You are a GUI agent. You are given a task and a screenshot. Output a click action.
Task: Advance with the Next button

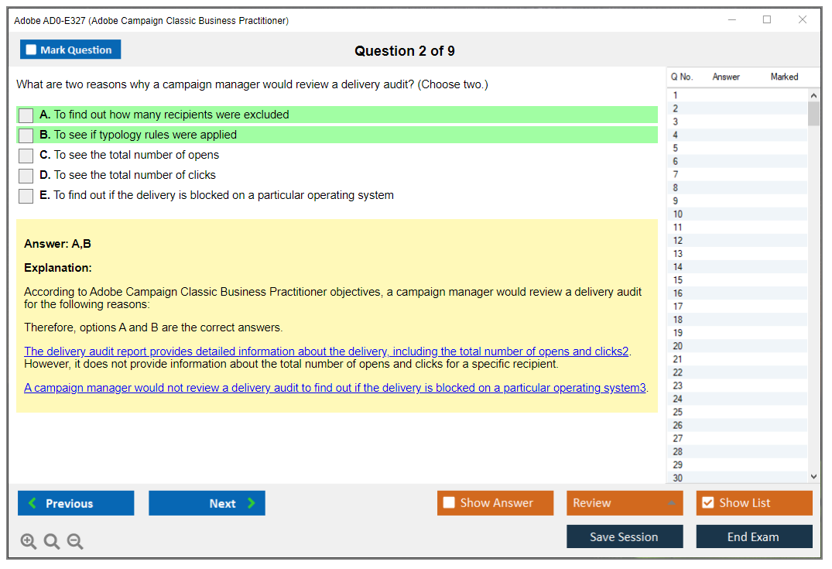[x=207, y=503]
